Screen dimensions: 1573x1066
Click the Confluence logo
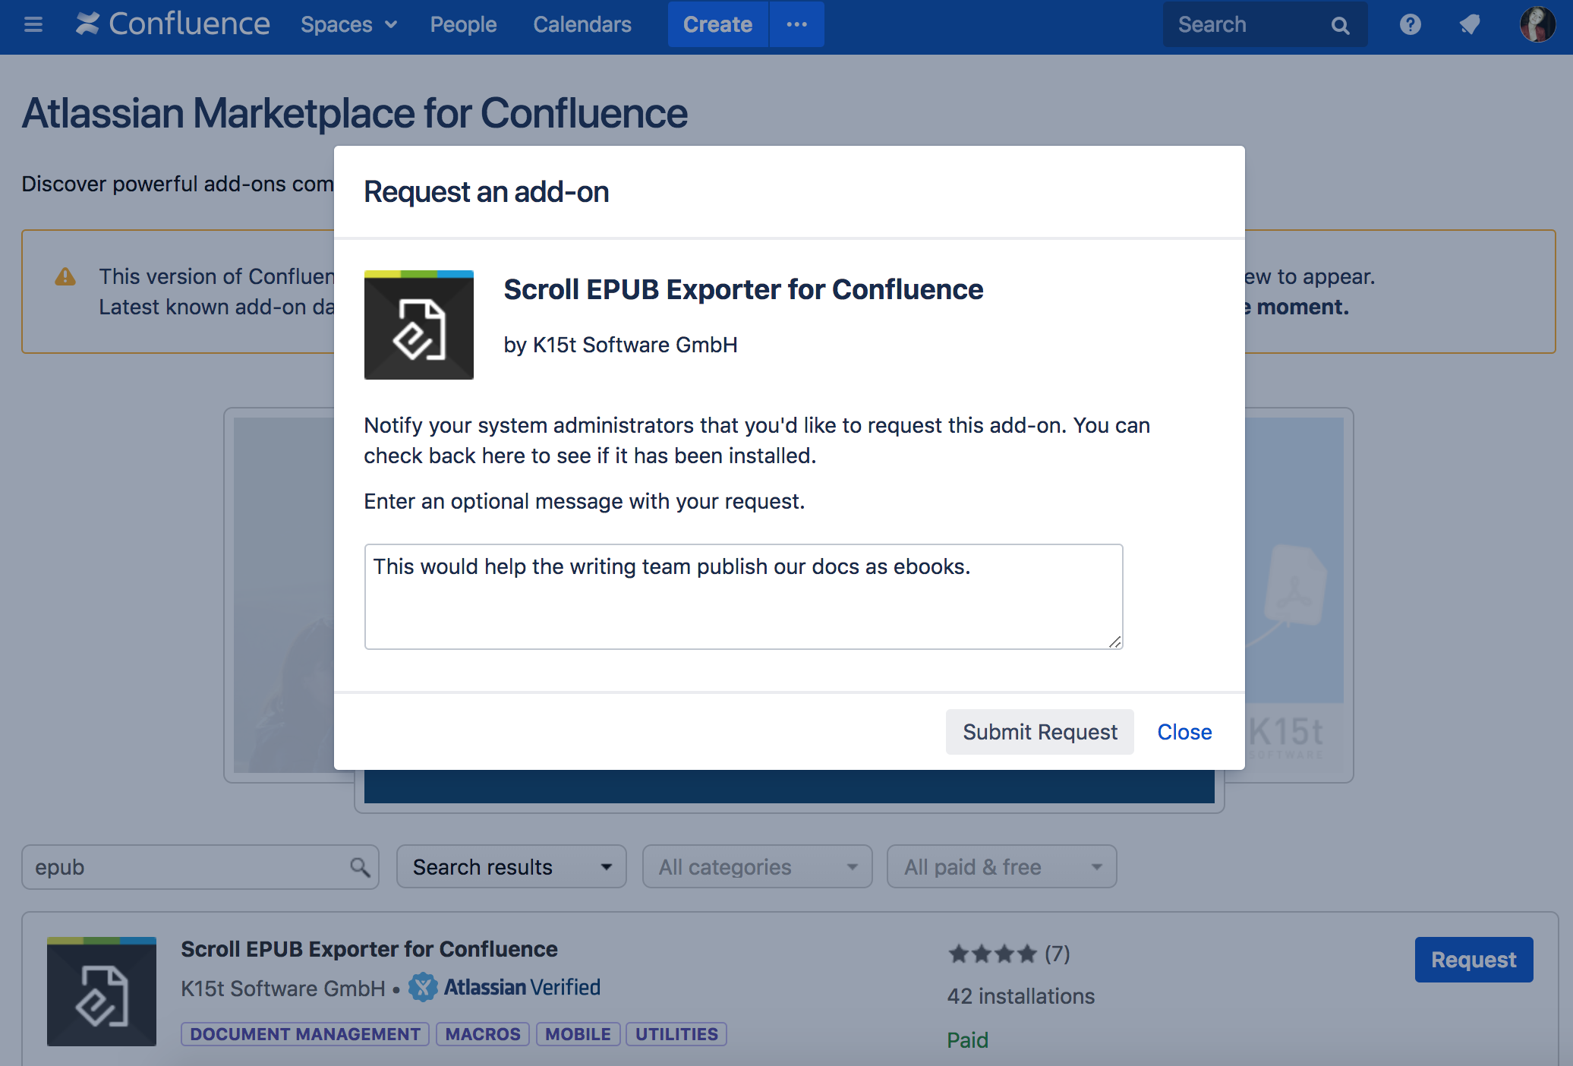(172, 24)
